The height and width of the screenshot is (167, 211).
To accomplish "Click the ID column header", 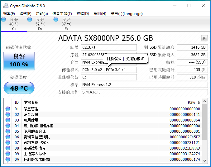I will tap(17, 103).
